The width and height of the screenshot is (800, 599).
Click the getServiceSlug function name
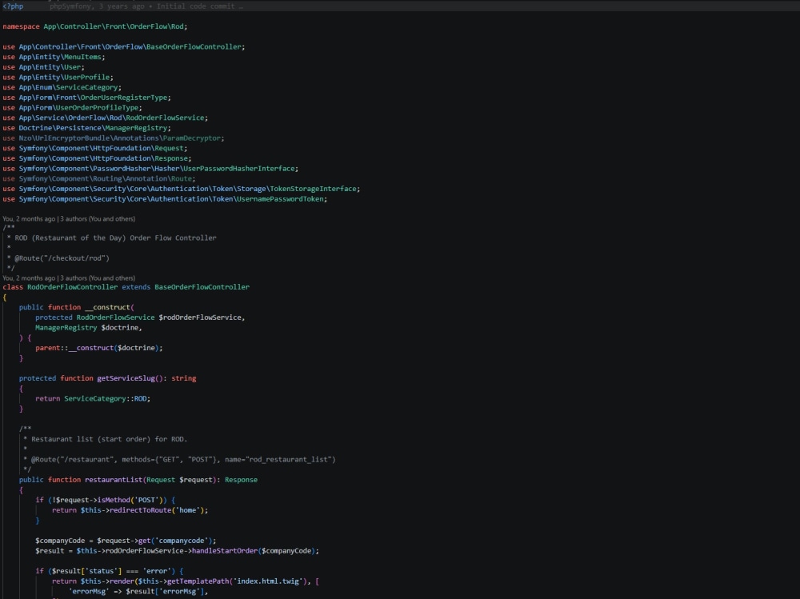[127, 378]
